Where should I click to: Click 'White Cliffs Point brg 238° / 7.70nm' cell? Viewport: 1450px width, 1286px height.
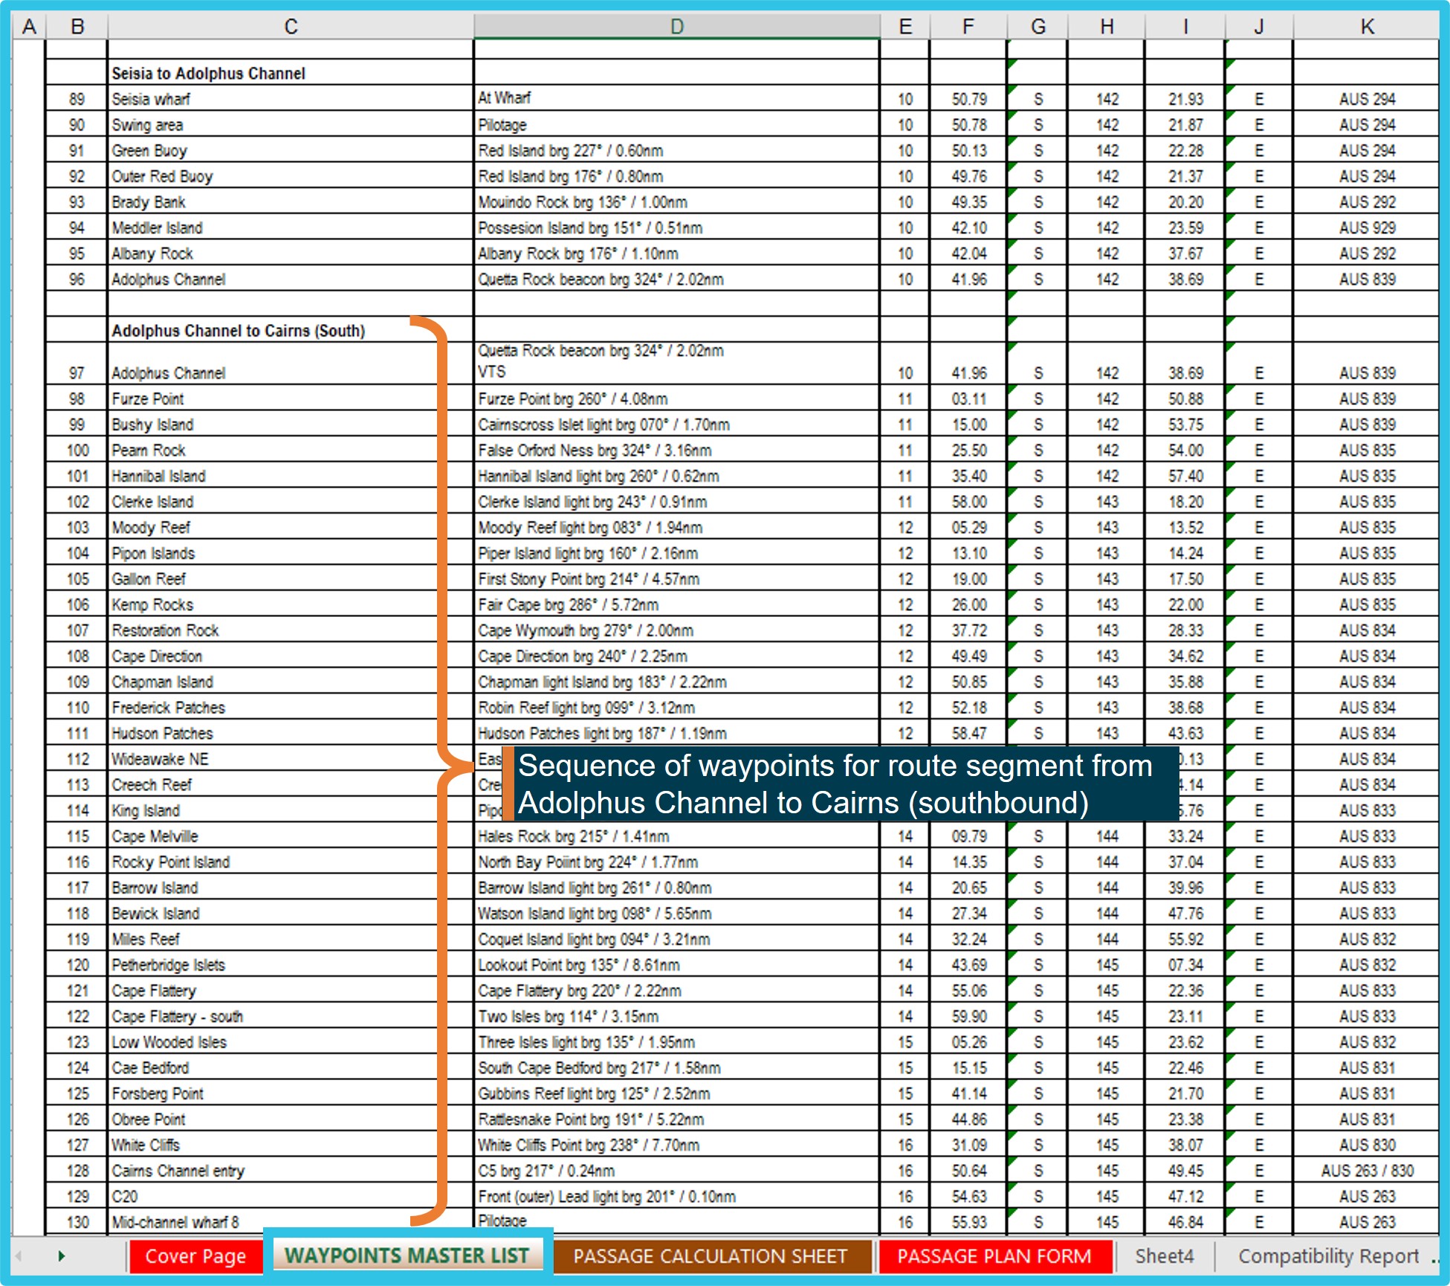click(x=677, y=1145)
